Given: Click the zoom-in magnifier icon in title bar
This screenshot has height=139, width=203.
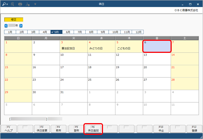Looking at the screenshot, I should pos(5,4).
